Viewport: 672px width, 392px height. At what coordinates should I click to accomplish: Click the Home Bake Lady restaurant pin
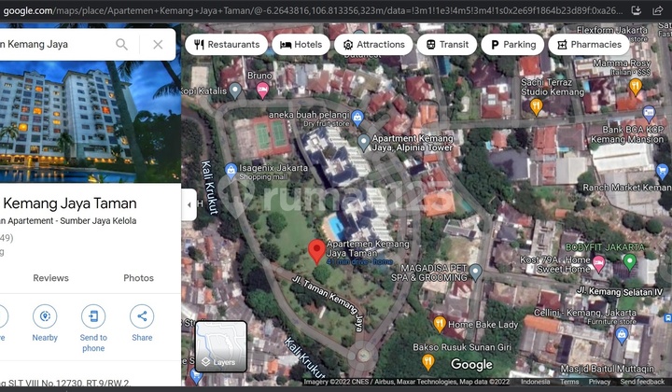click(440, 324)
